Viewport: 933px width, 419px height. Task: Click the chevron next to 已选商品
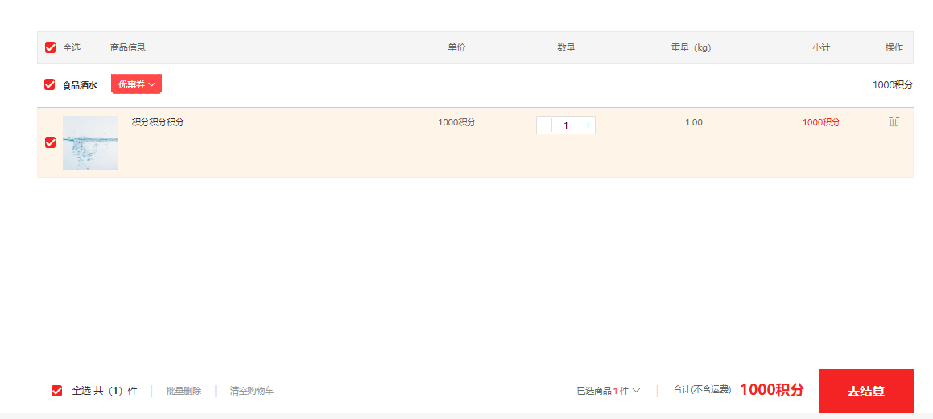click(x=636, y=391)
